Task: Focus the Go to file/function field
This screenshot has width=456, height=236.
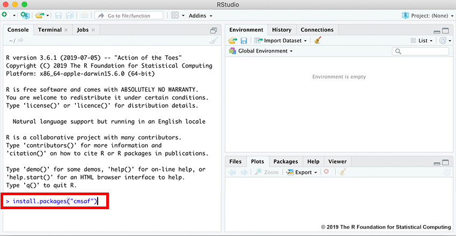Action: [x=129, y=16]
